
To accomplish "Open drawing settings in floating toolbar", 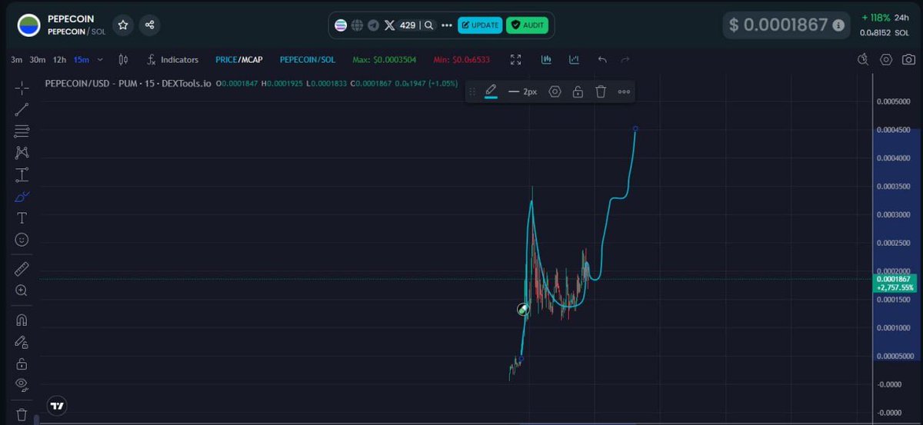I will pos(555,91).
